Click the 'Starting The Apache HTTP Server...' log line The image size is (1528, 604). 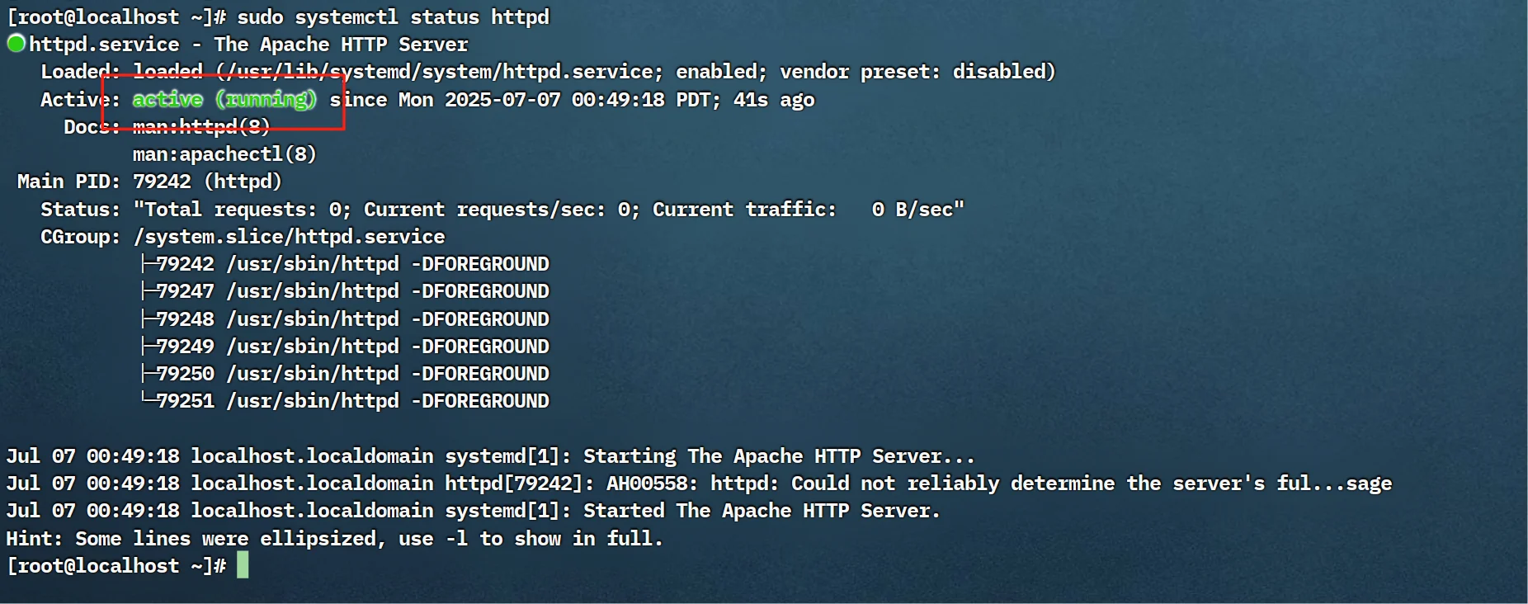(x=490, y=456)
